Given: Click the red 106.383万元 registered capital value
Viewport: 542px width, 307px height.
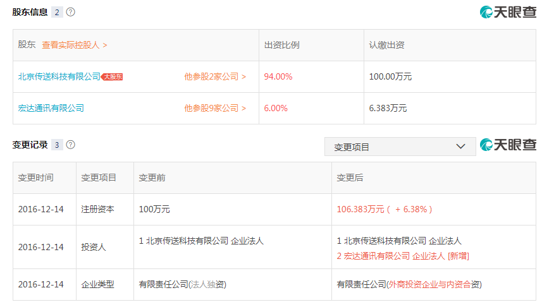Looking at the screenshot, I should click(361, 209).
